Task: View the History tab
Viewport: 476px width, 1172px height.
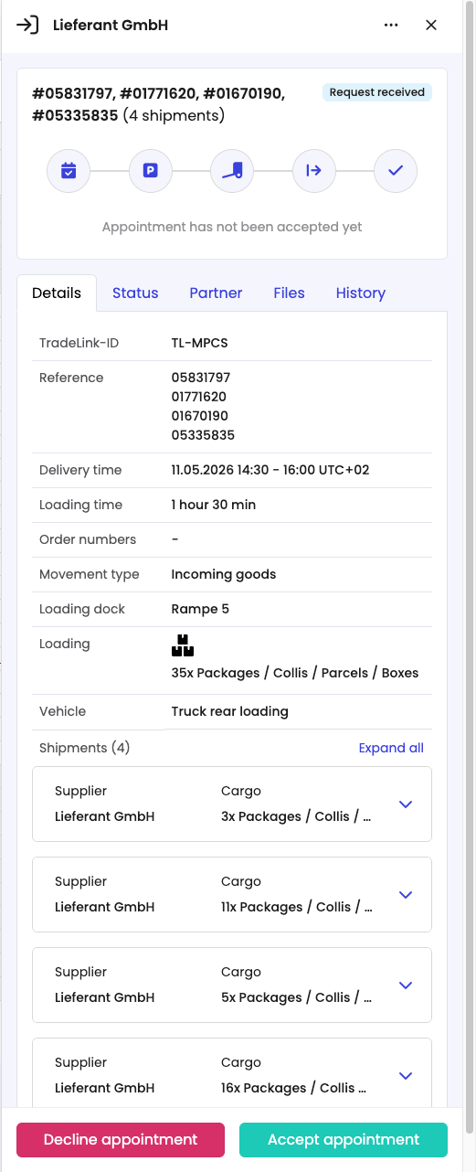Action: click(360, 293)
